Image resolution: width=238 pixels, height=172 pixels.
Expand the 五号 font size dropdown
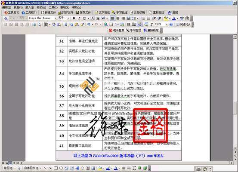68,18
